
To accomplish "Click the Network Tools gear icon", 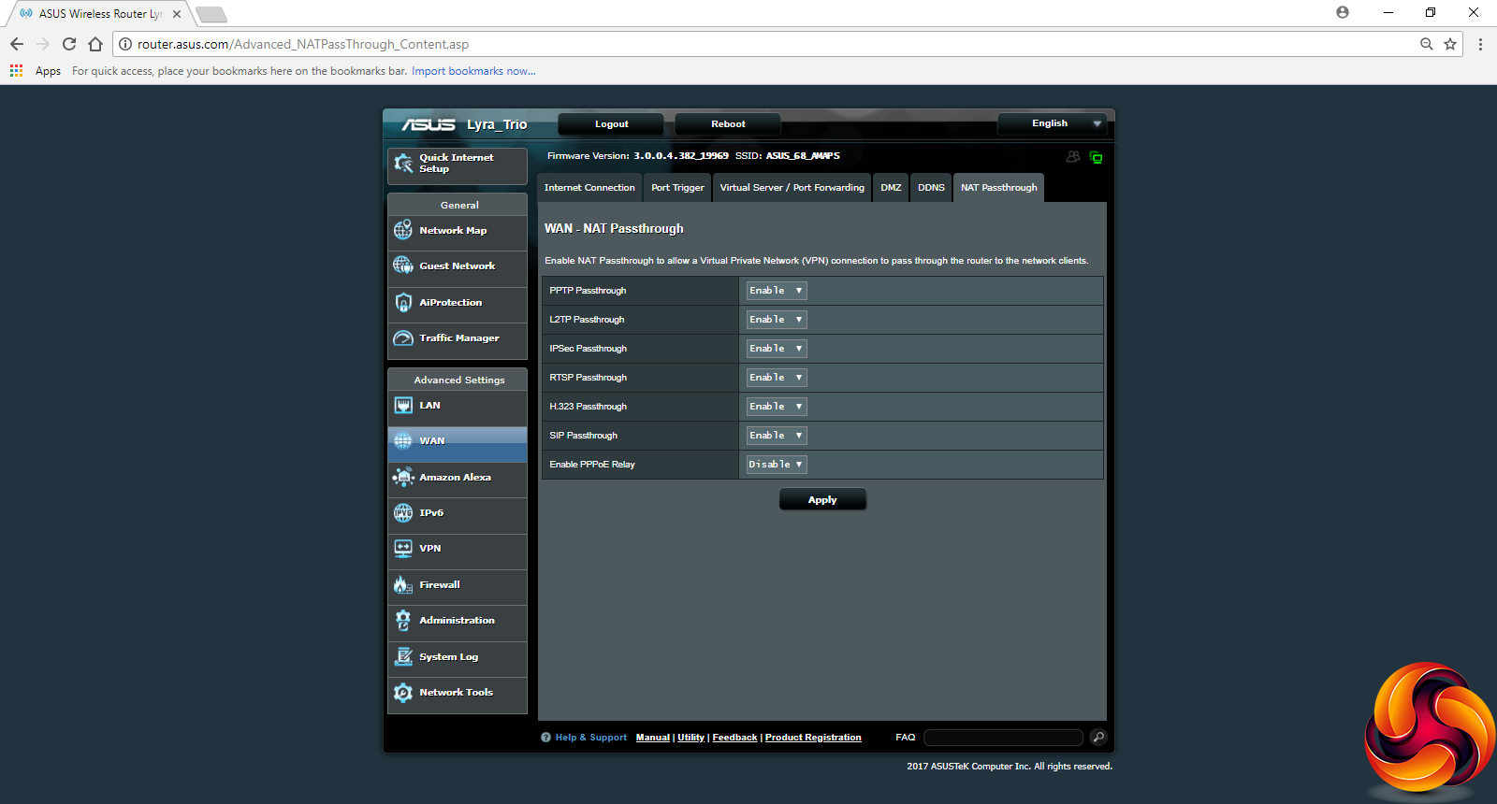I will point(403,693).
